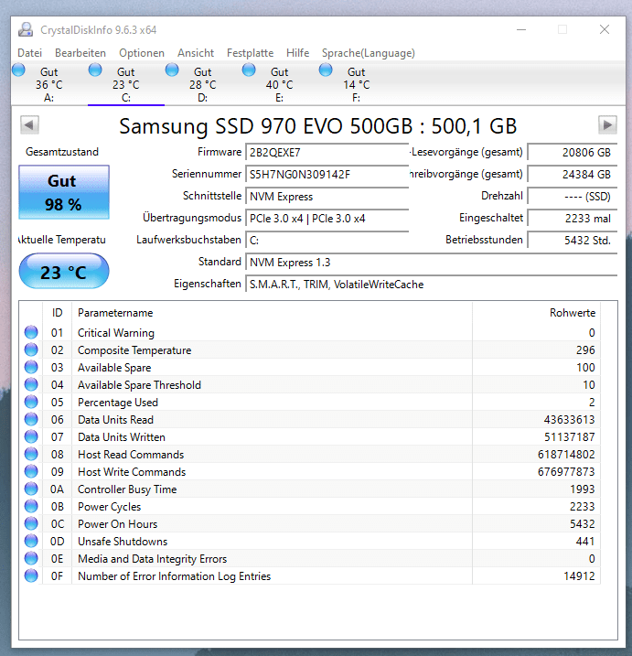Image resolution: width=632 pixels, height=656 pixels.
Task: Minimize the CrystalDiskInfo window
Action: pyautogui.click(x=521, y=29)
